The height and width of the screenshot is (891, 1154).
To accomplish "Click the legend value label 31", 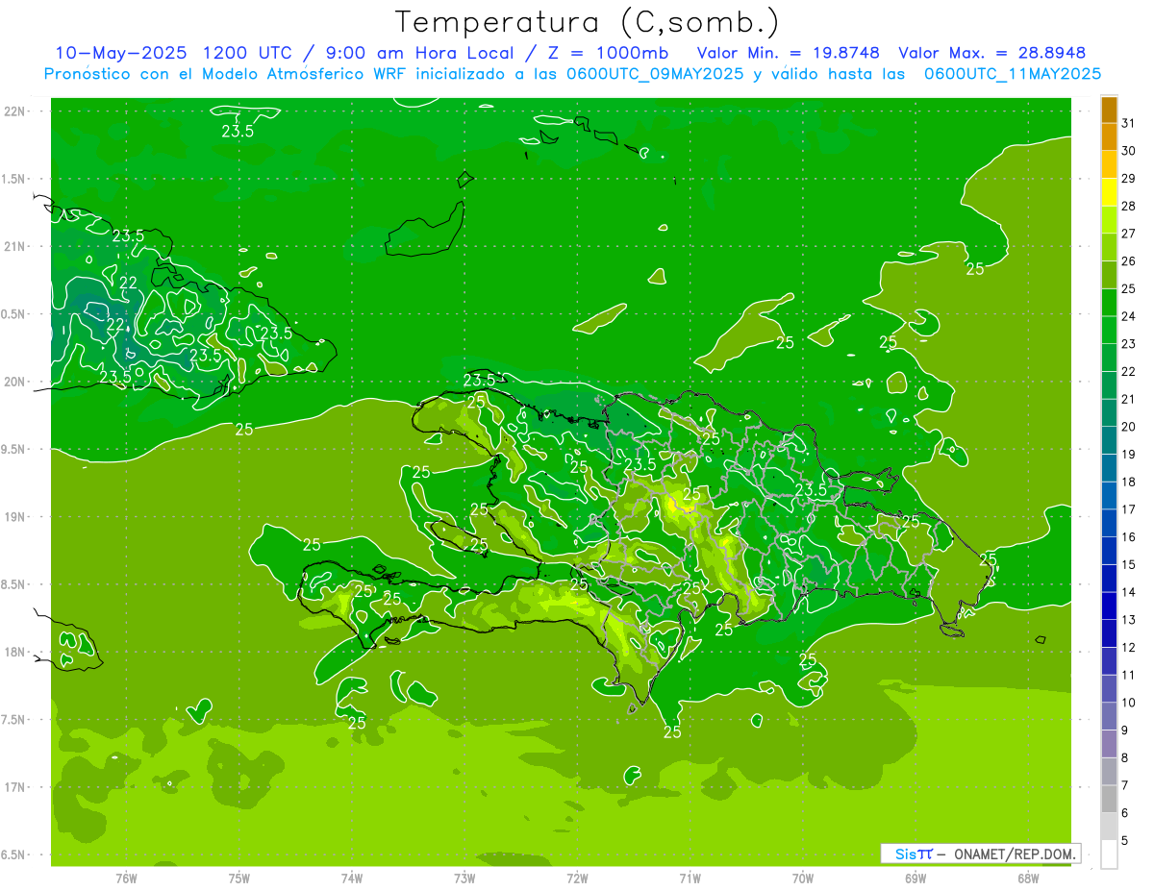I will pyautogui.click(x=1129, y=123).
